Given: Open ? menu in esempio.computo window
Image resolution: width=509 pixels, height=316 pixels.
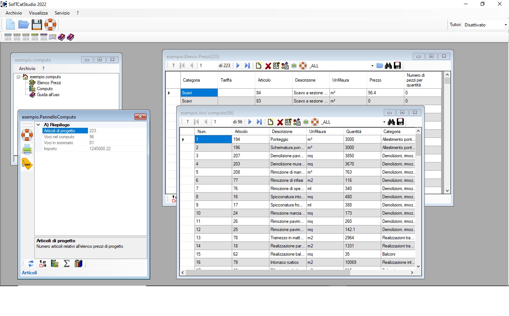Looking at the screenshot, I should 43,69.
